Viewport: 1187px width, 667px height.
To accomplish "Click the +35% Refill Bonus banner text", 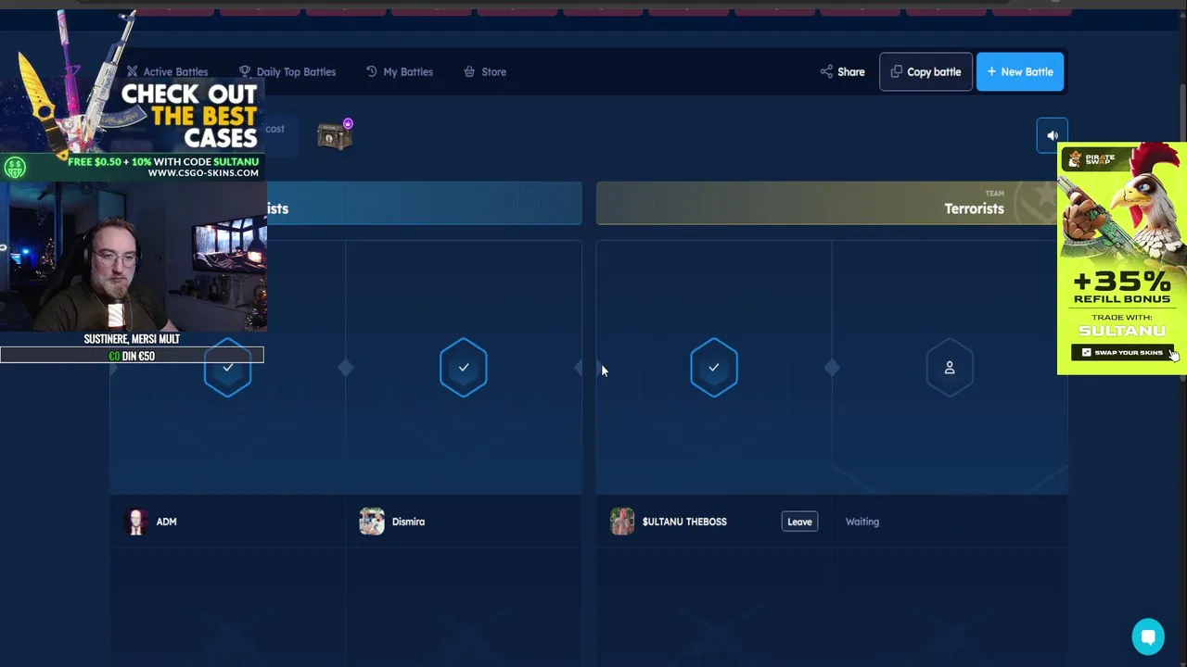I will 1122,287.
